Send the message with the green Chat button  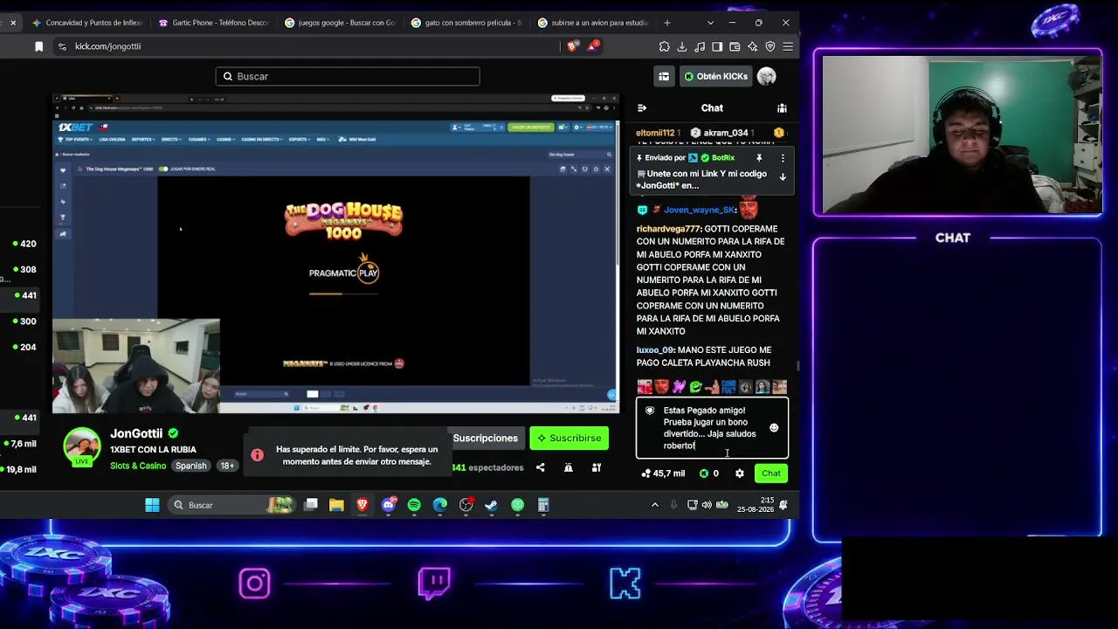point(771,473)
